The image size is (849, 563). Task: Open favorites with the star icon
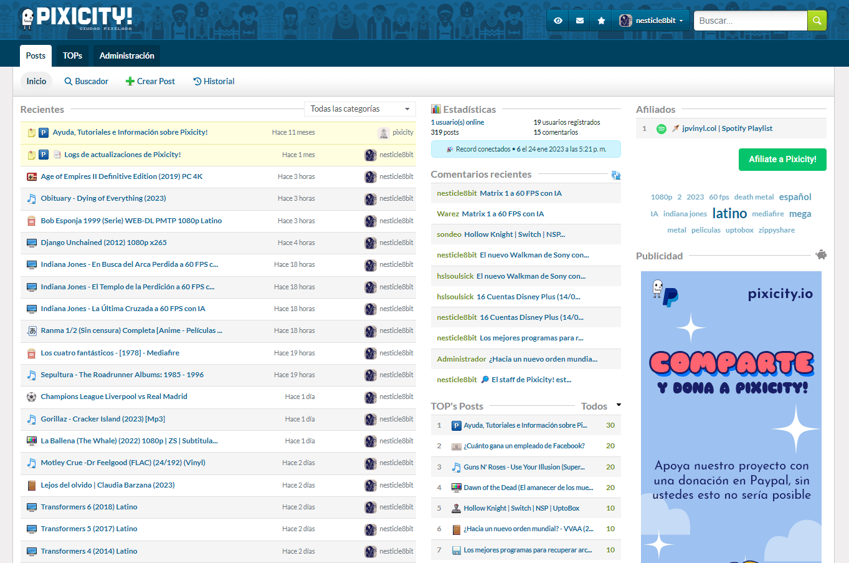point(601,21)
